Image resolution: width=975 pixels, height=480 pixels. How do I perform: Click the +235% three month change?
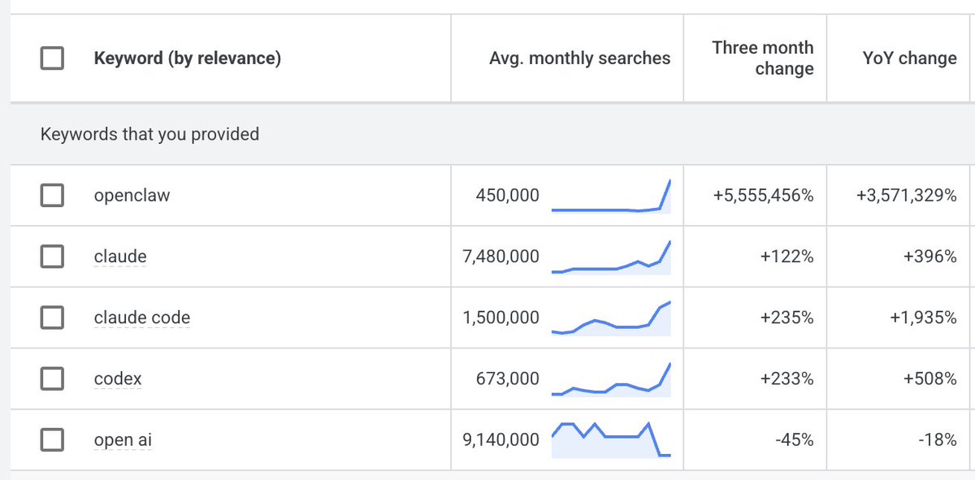787,318
